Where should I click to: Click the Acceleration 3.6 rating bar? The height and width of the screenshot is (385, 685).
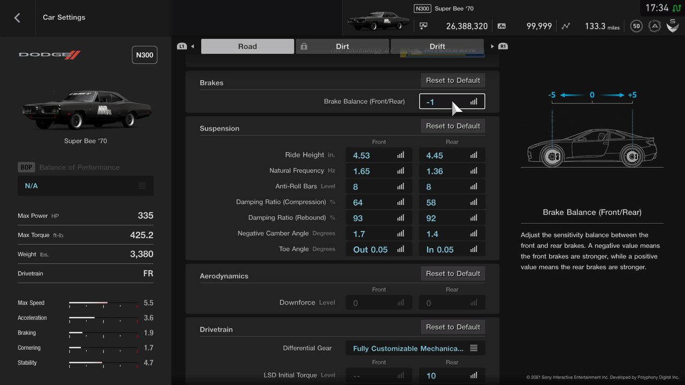coord(103,318)
